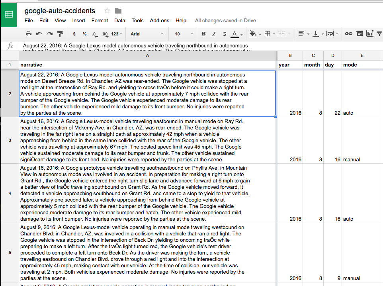Expand the horizontal align dropdown arrow
The height and width of the screenshot is (286, 383).
(x=308, y=34)
